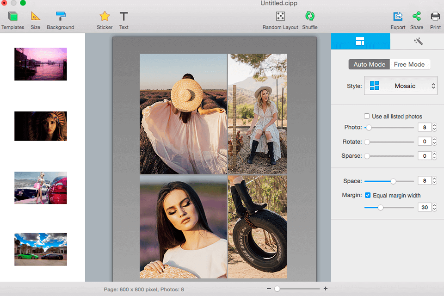Export the collage
Image resolution: width=444 pixels, height=296 pixels.
click(x=398, y=18)
